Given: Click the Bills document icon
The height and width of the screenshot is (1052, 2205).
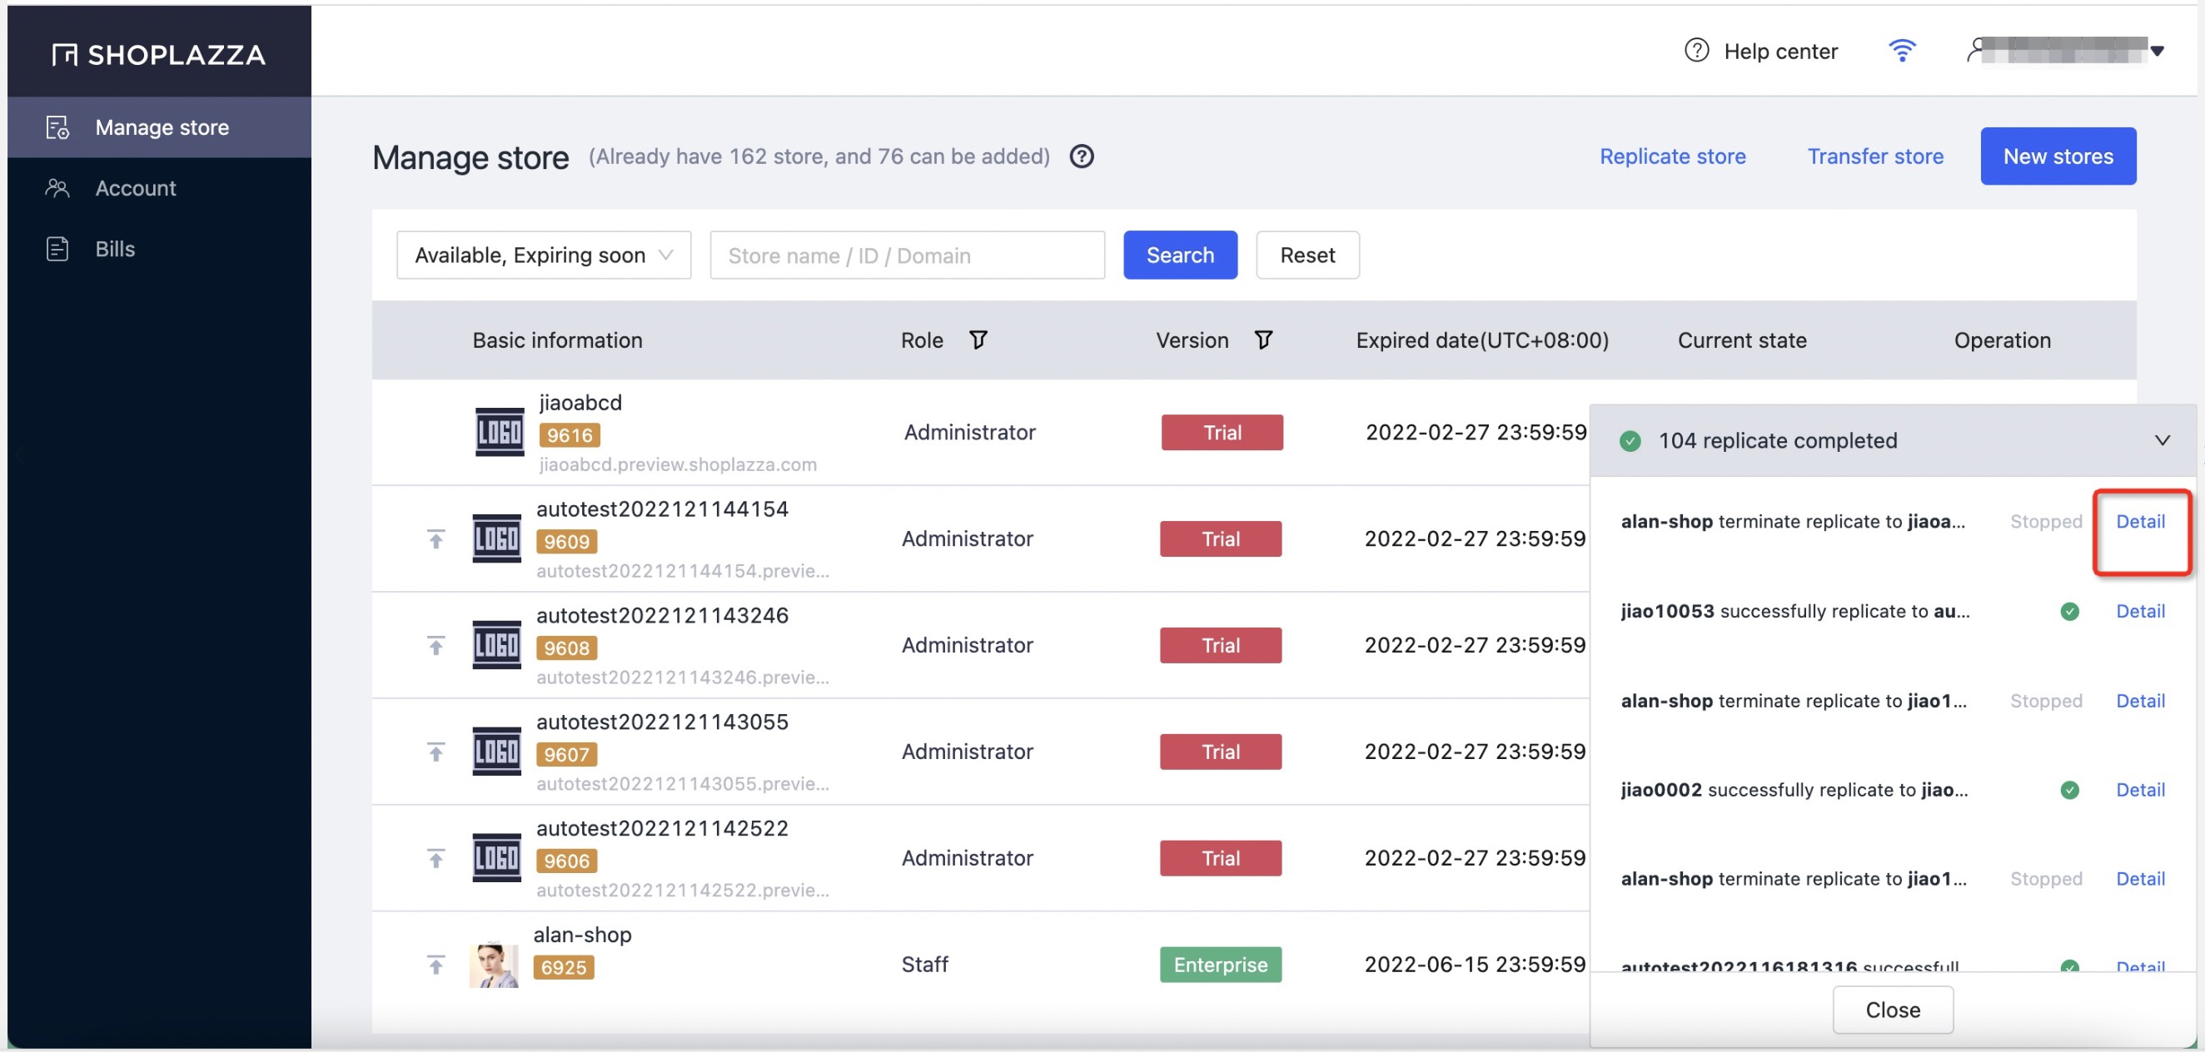Looking at the screenshot, I should coord(57,249).
